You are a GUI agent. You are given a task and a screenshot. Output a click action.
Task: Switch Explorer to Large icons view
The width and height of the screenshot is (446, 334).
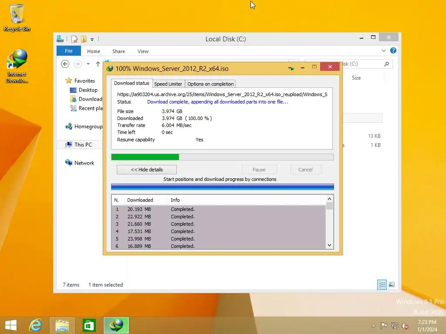pos(392,284)
